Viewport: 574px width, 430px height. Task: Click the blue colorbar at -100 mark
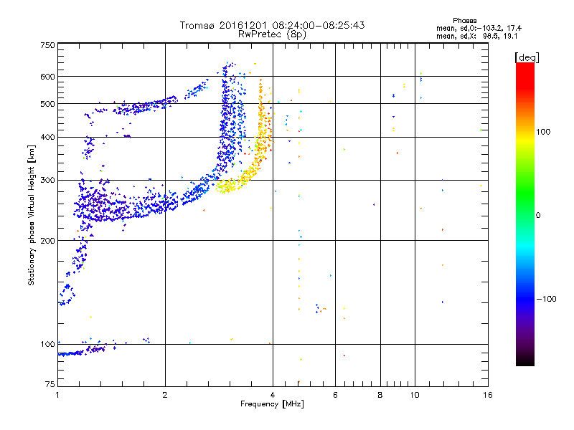coord(525,299)
